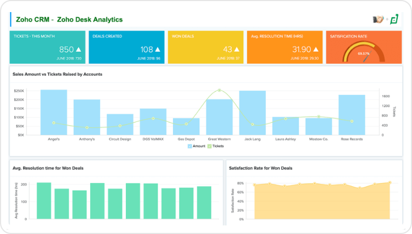Click the up arrow beside 108 deals created
This screenshot has height=234, width=412.
coord(157,49)
